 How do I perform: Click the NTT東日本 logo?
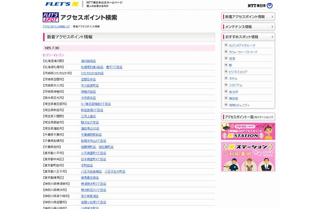point(260,6)
